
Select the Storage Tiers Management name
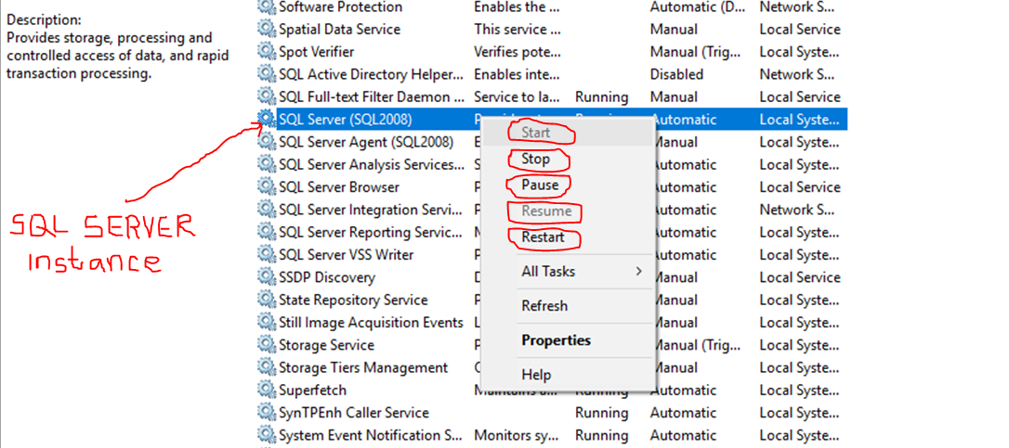363,367
